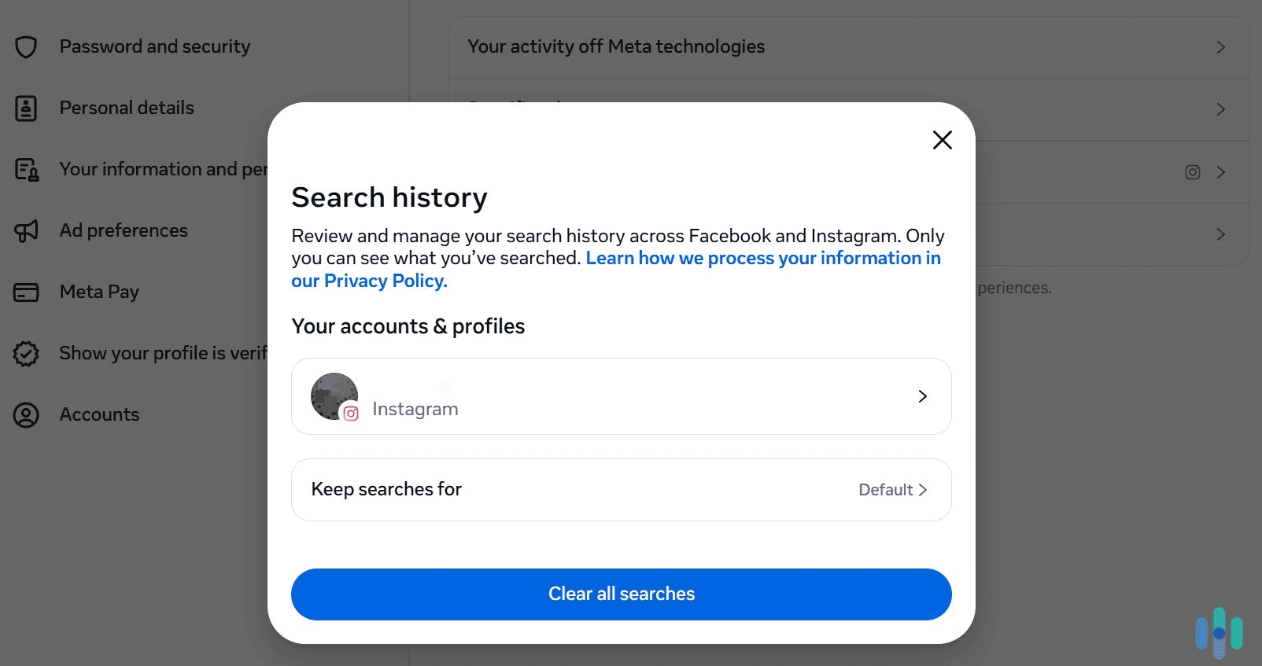
Task: Select the Accounts person icon
Action: 26,414
